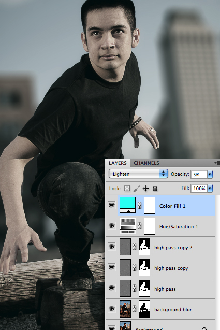Switch to the Channels tab
Viewport: 220px width, 330px height.
(x=146, y=163)
